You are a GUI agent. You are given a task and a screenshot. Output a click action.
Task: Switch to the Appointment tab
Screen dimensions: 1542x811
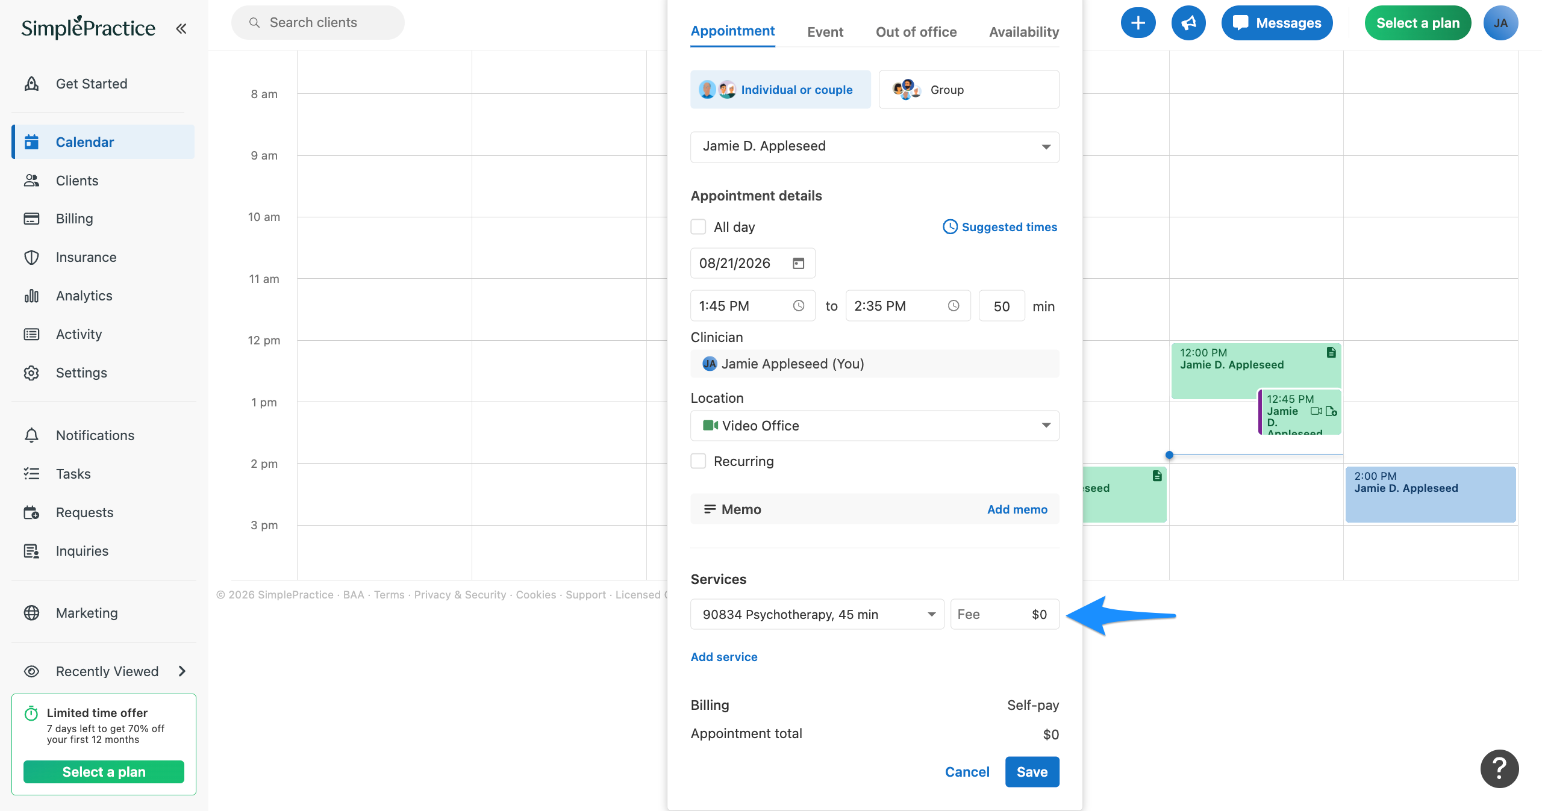point(732,31)
